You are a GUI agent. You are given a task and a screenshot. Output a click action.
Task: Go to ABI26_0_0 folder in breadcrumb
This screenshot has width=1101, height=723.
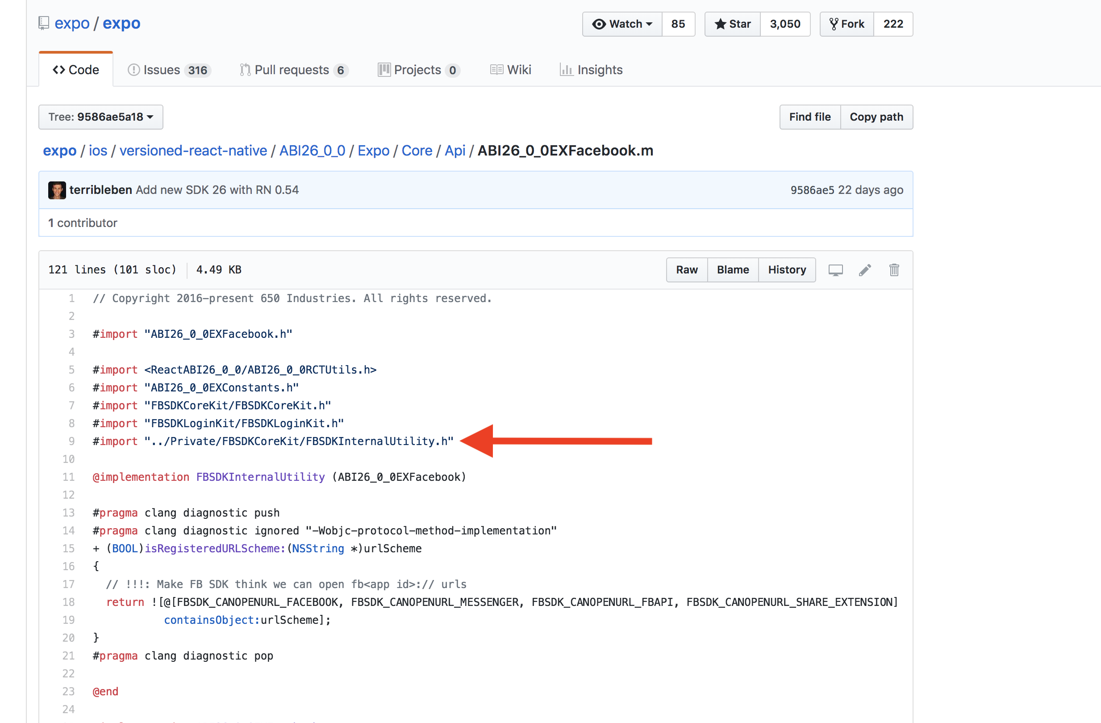pyautogui.click(x=312, y=151)
